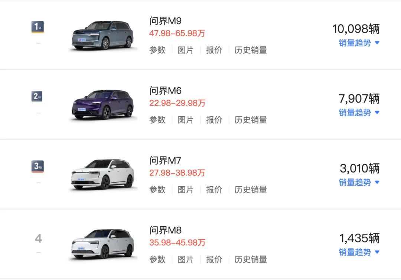Open 参数 for 问界M9
The height and width of the screenshot is (280, 401).
tap(157, 50)
